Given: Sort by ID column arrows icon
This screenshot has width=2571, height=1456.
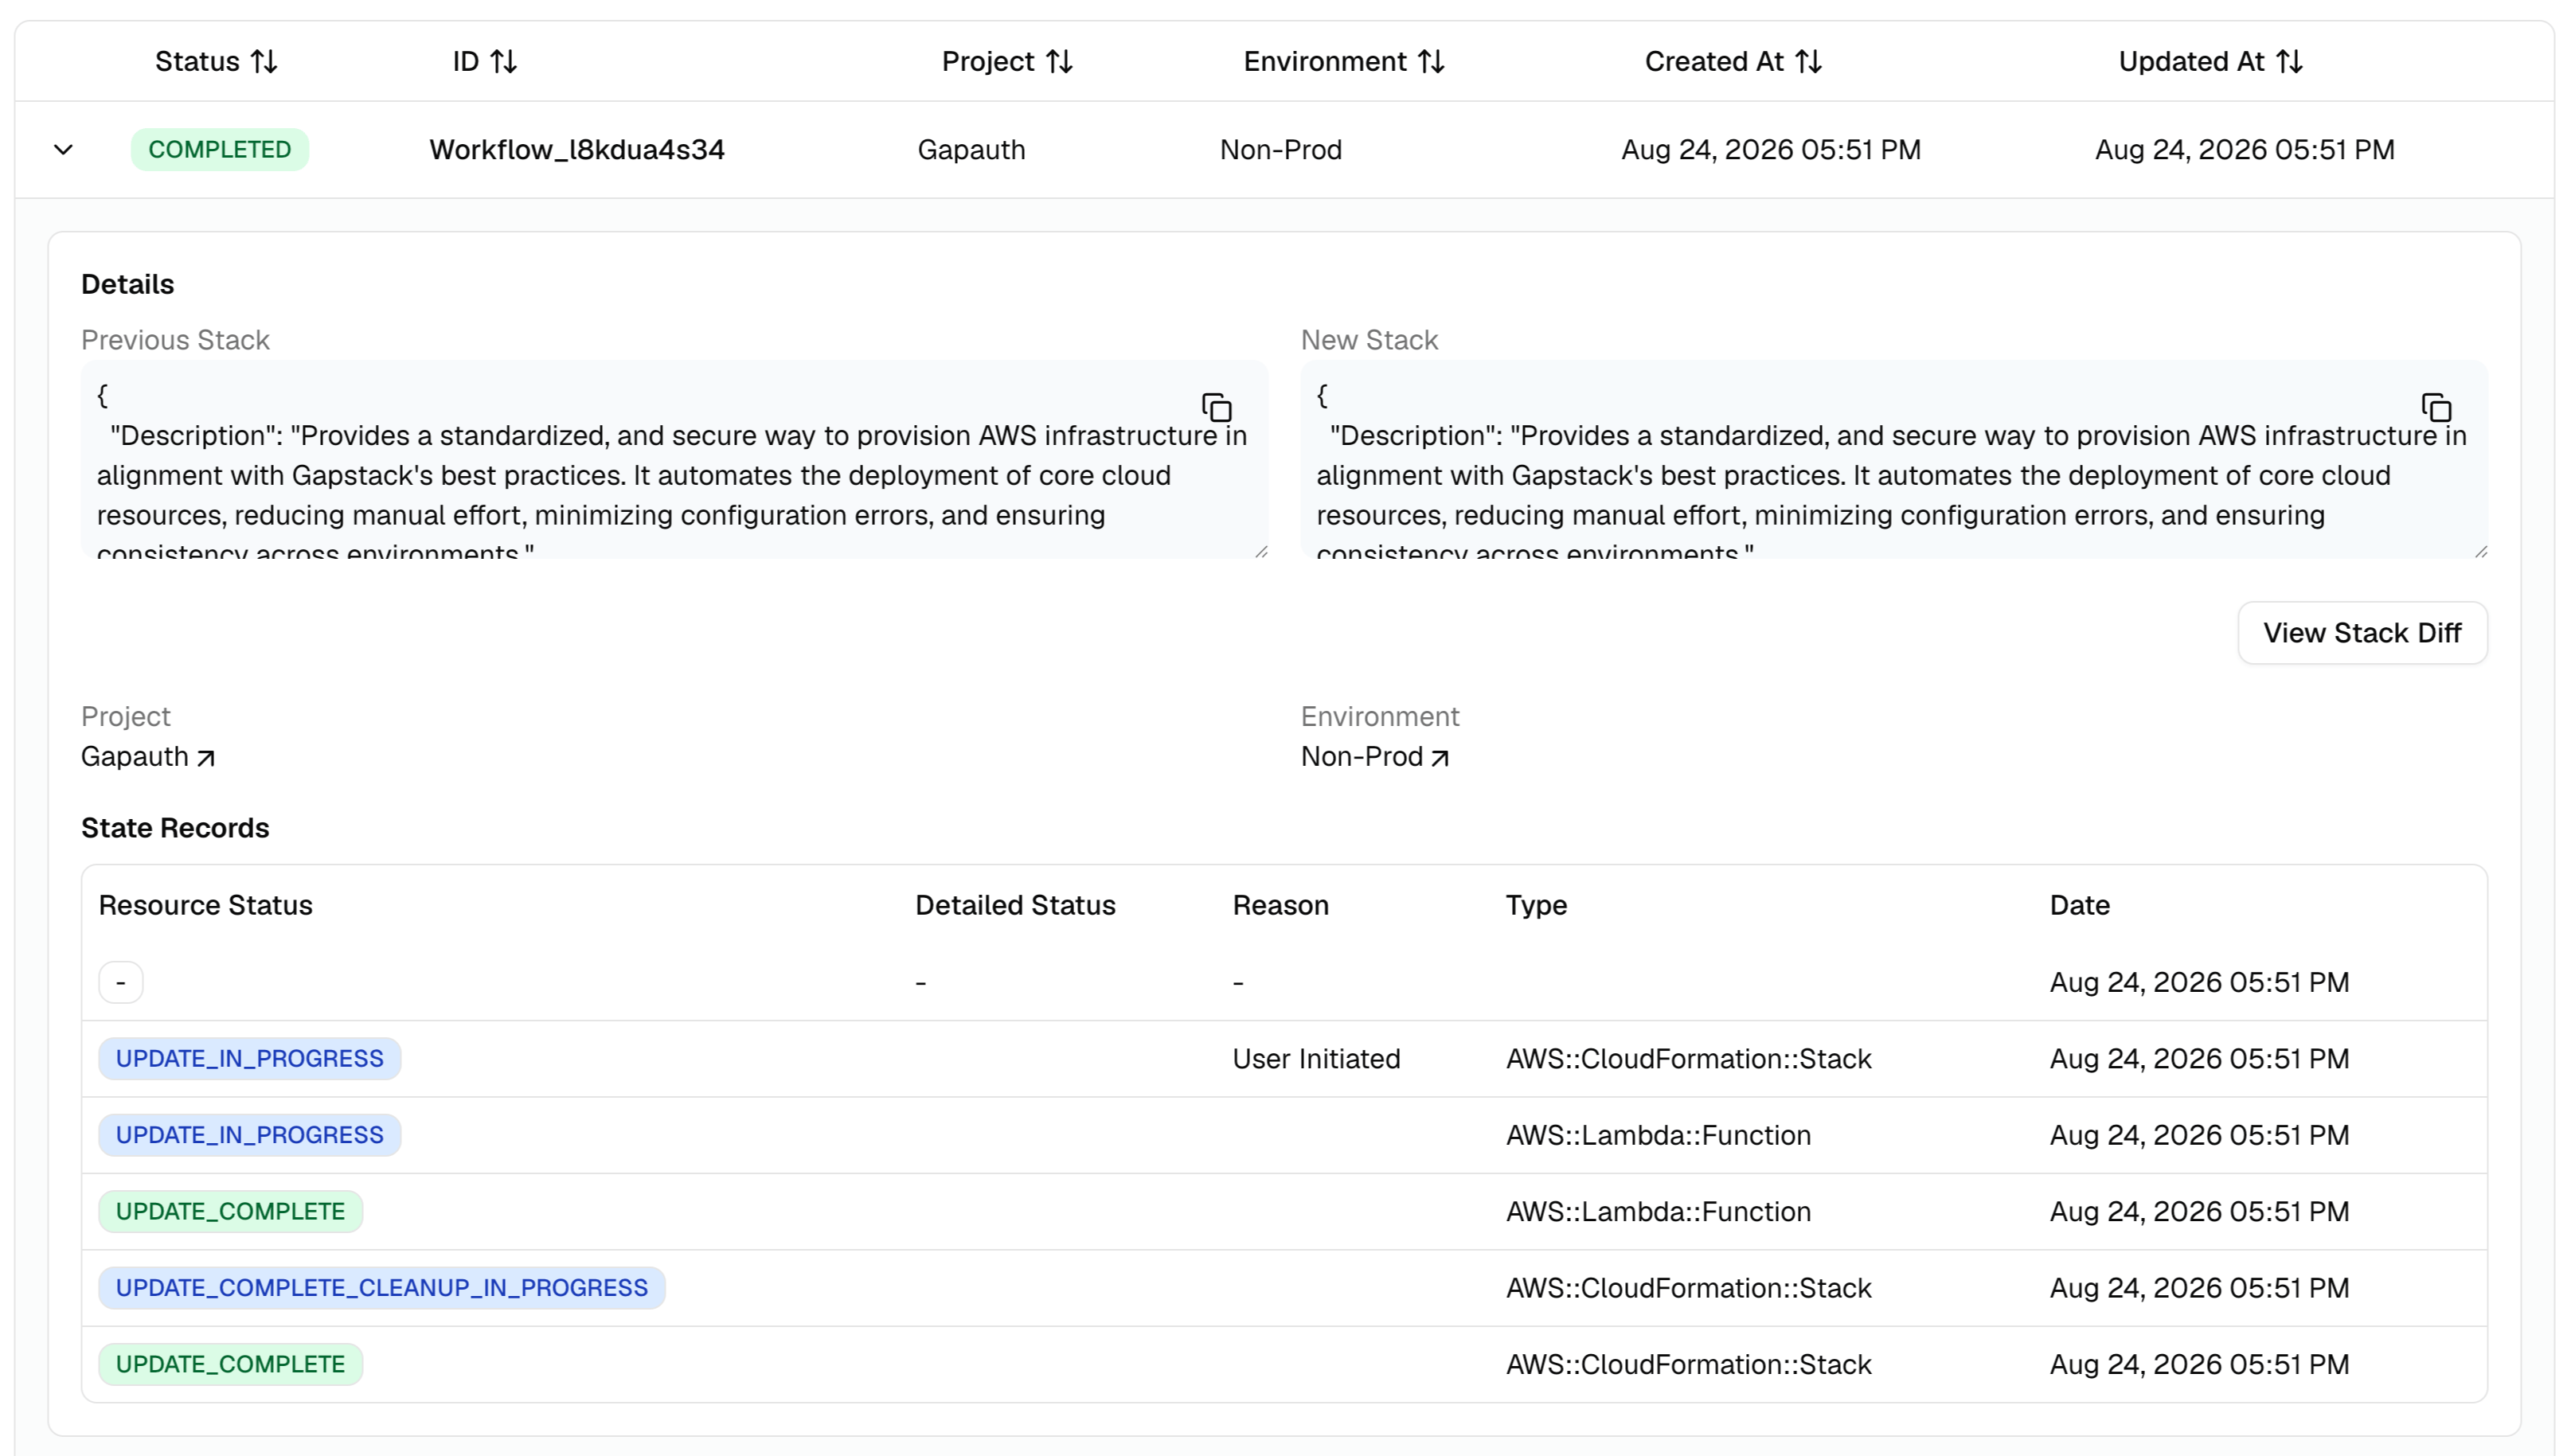Looking at the screenshot, I should pos(503,62).
